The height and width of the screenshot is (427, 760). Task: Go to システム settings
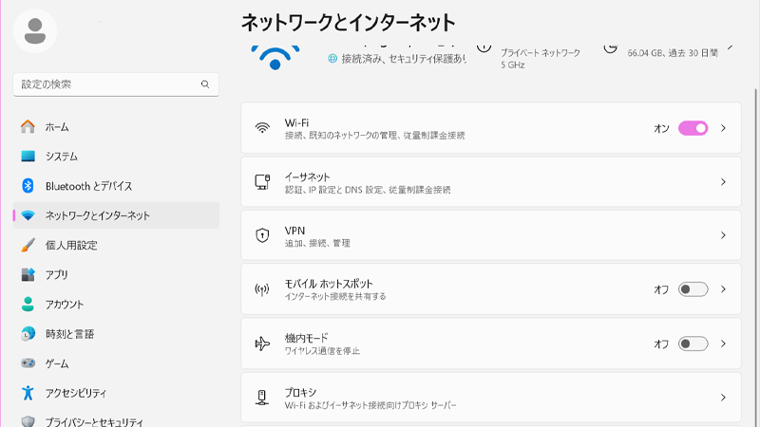click(x=116, y=157)
